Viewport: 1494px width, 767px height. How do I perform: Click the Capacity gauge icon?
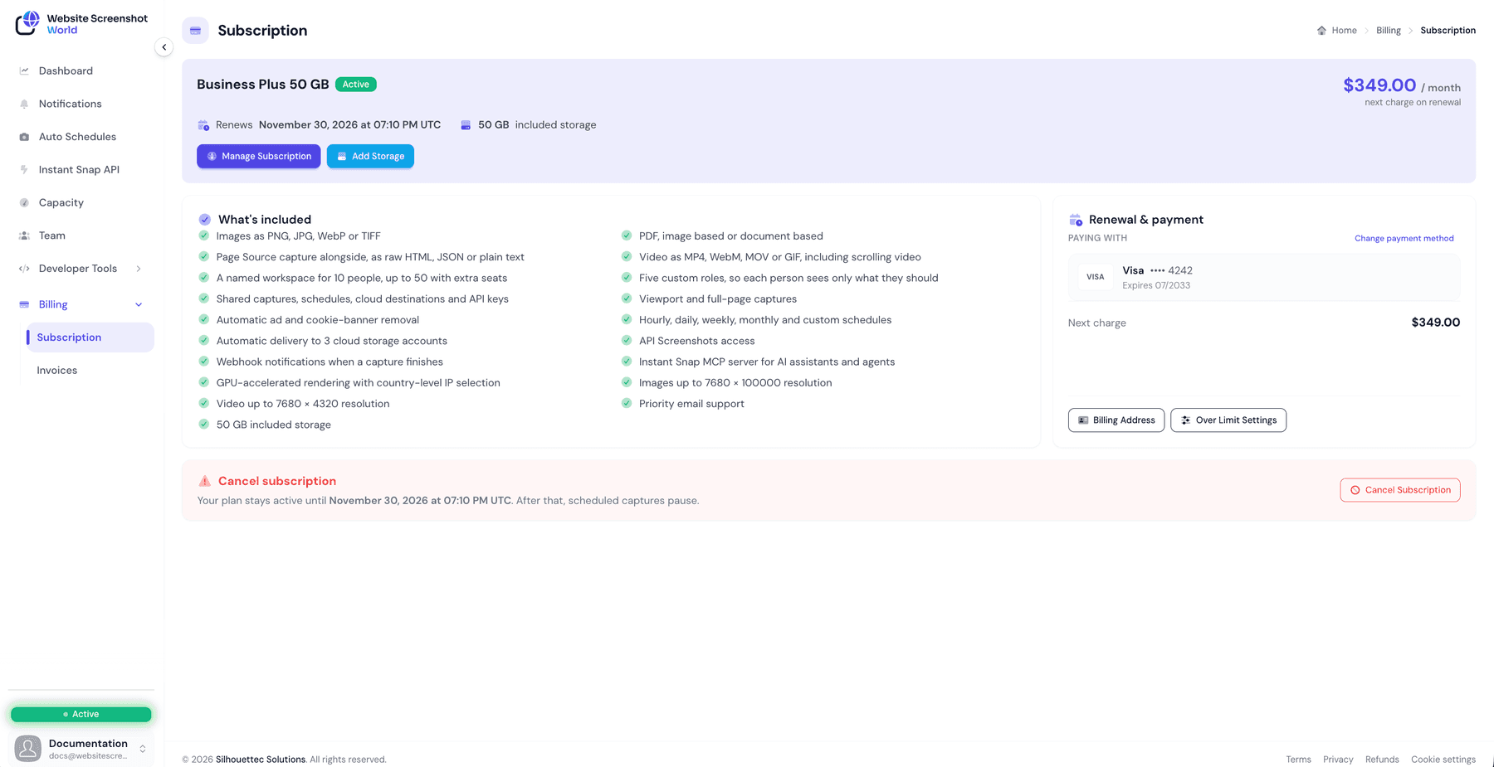pos(24,202)
